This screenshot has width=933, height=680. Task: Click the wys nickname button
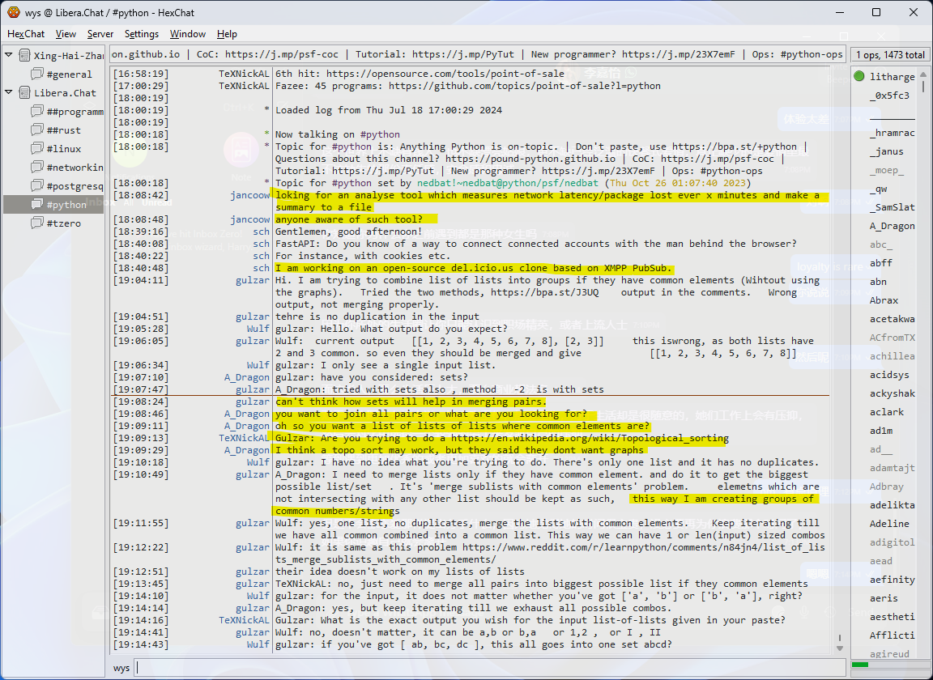(x=121, y=668)
